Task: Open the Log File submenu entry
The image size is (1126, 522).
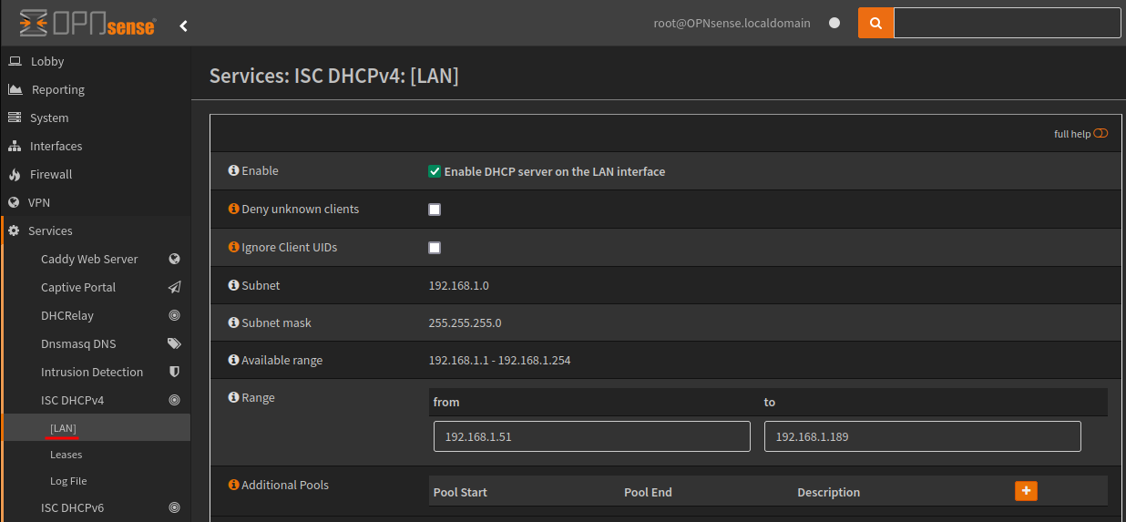Action: point(68,481)
